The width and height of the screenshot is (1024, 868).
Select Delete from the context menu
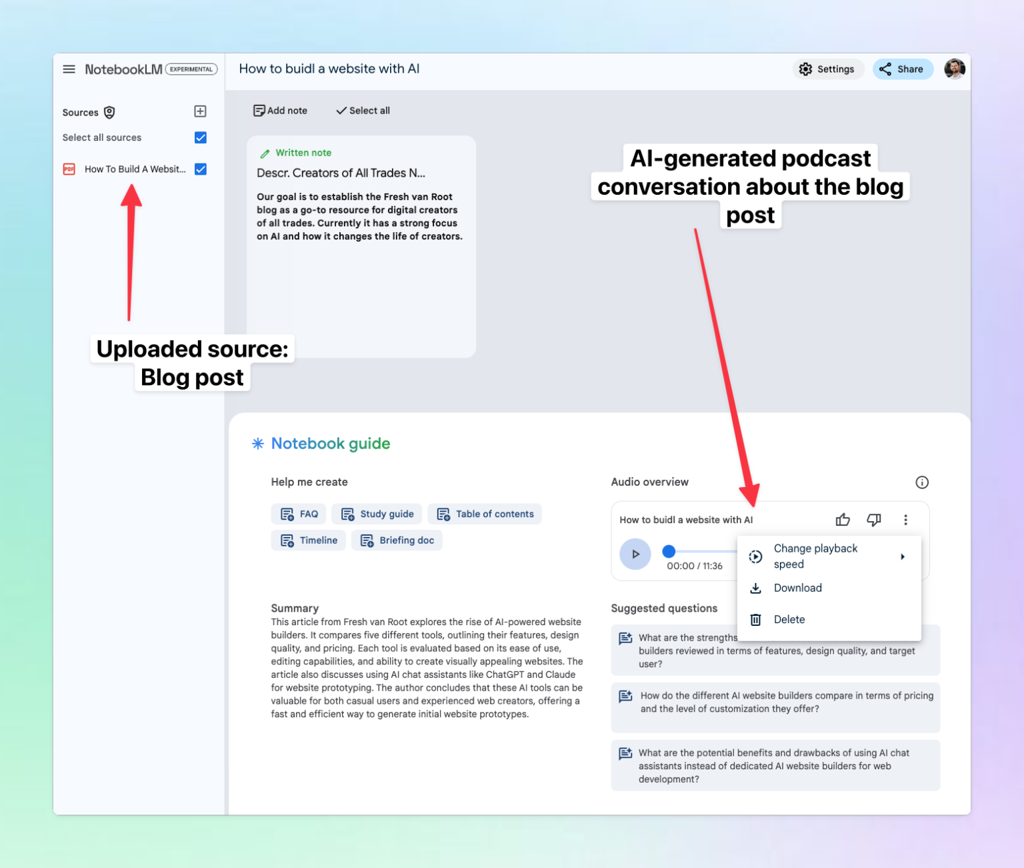click(789, 619)
